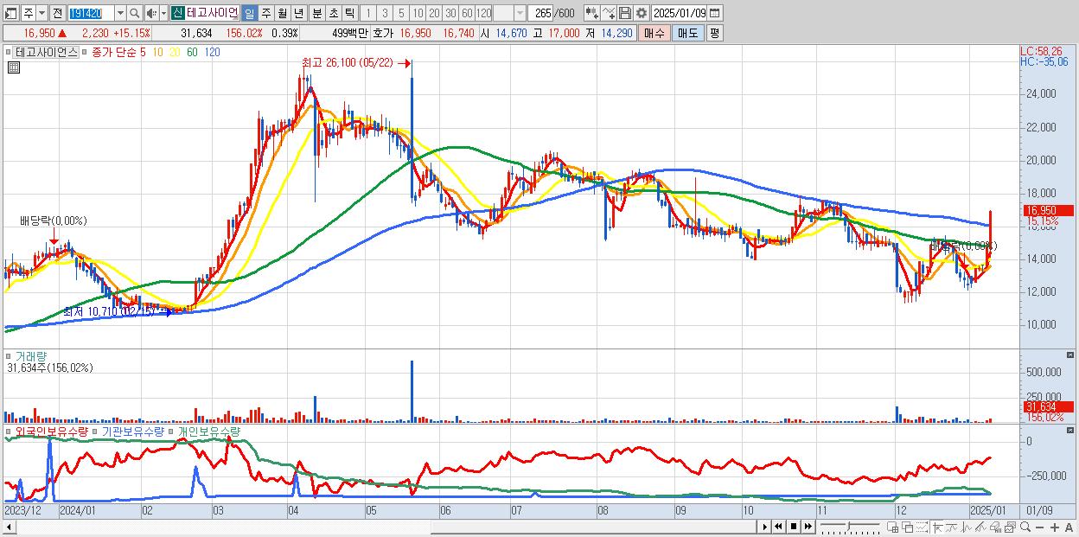Switch to the 월 monthly chart period

(x=282, y=13)
